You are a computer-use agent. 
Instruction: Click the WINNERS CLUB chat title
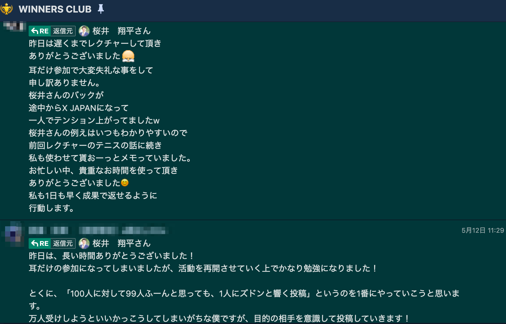(x=55, y=9)
